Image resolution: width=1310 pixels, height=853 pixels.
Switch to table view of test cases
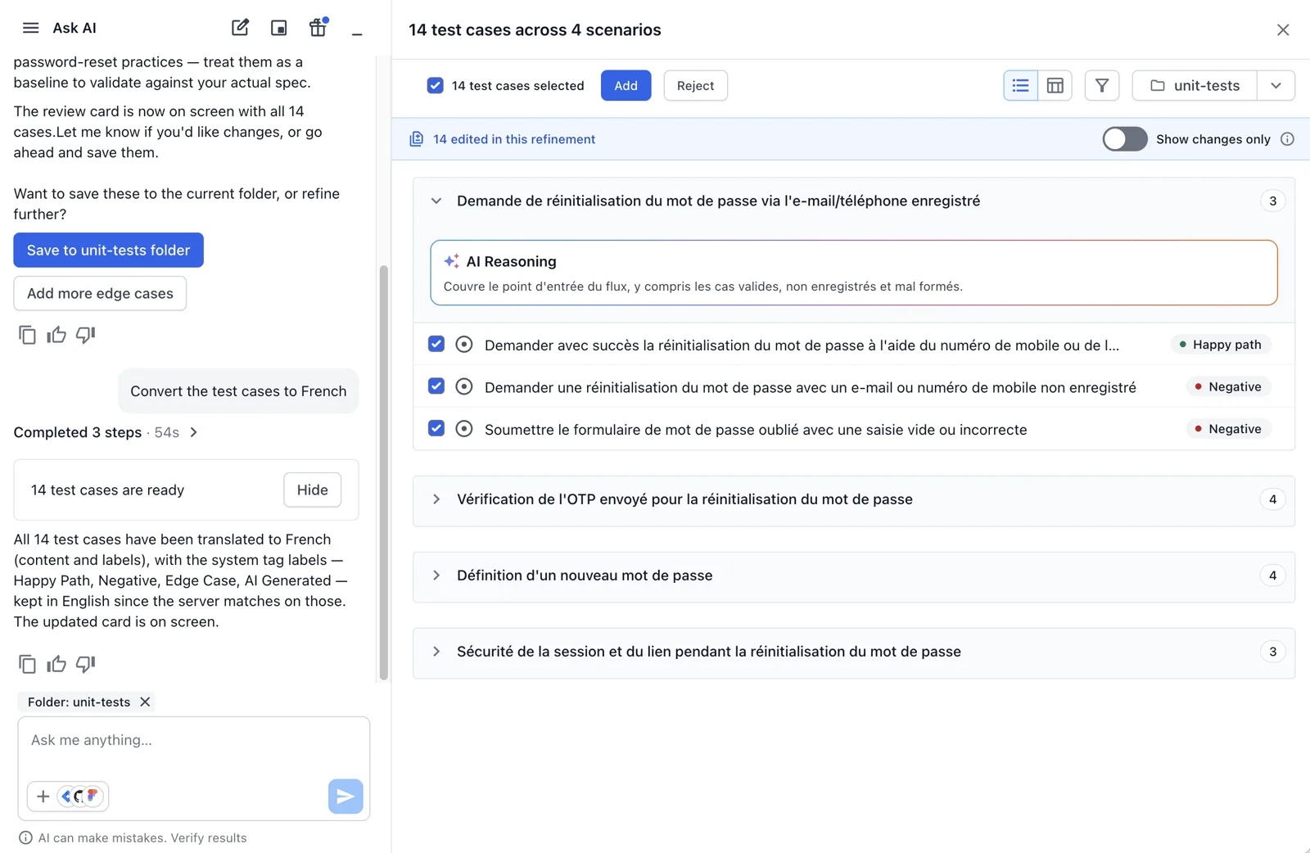tap(1055, 85)
